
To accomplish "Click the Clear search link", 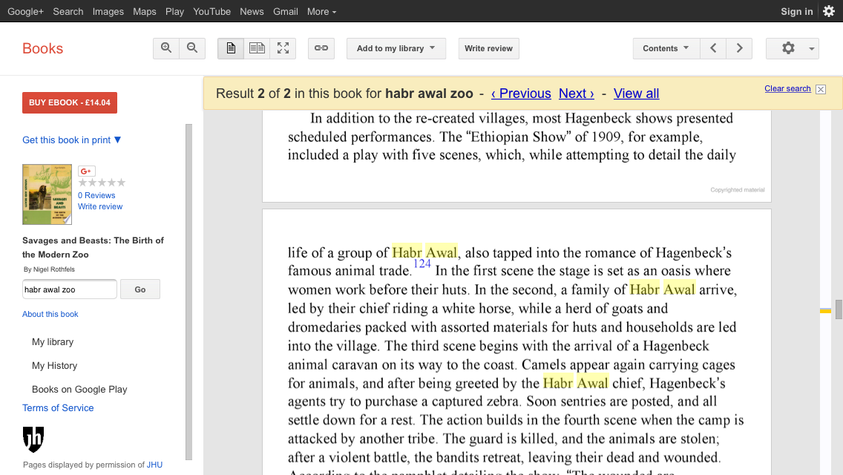I will [x=787, y=89].
